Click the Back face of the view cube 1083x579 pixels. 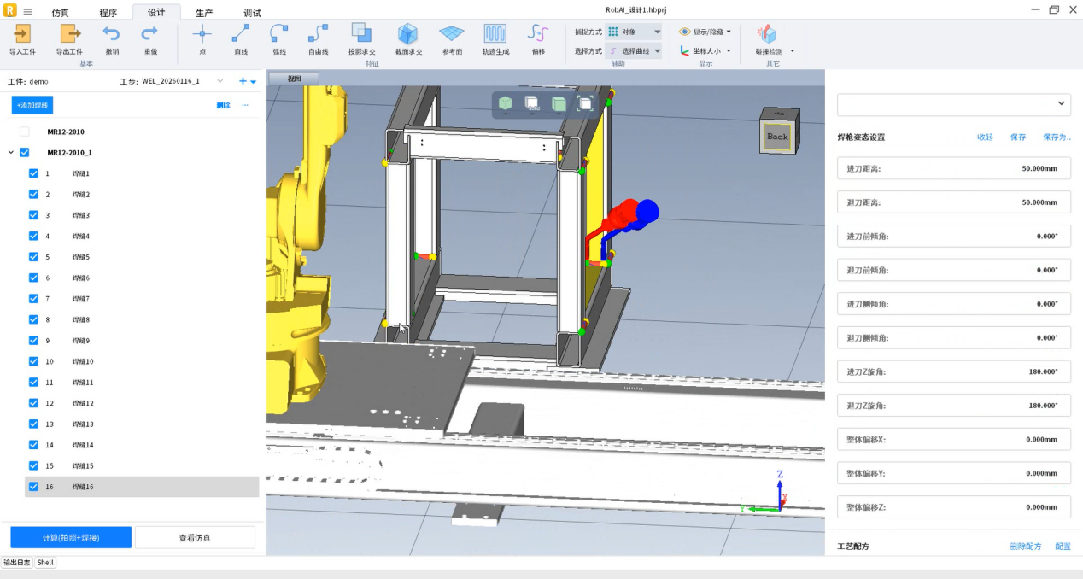tap(776, 136)
